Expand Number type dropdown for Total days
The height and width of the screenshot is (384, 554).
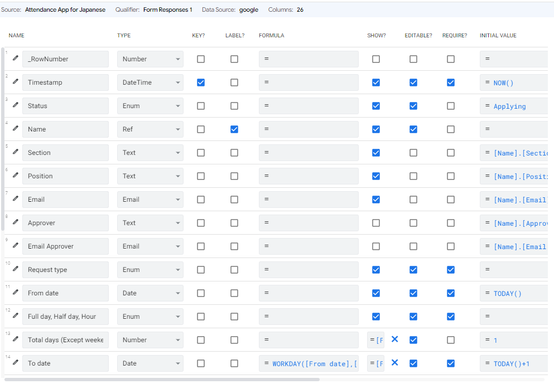[150, 340]
